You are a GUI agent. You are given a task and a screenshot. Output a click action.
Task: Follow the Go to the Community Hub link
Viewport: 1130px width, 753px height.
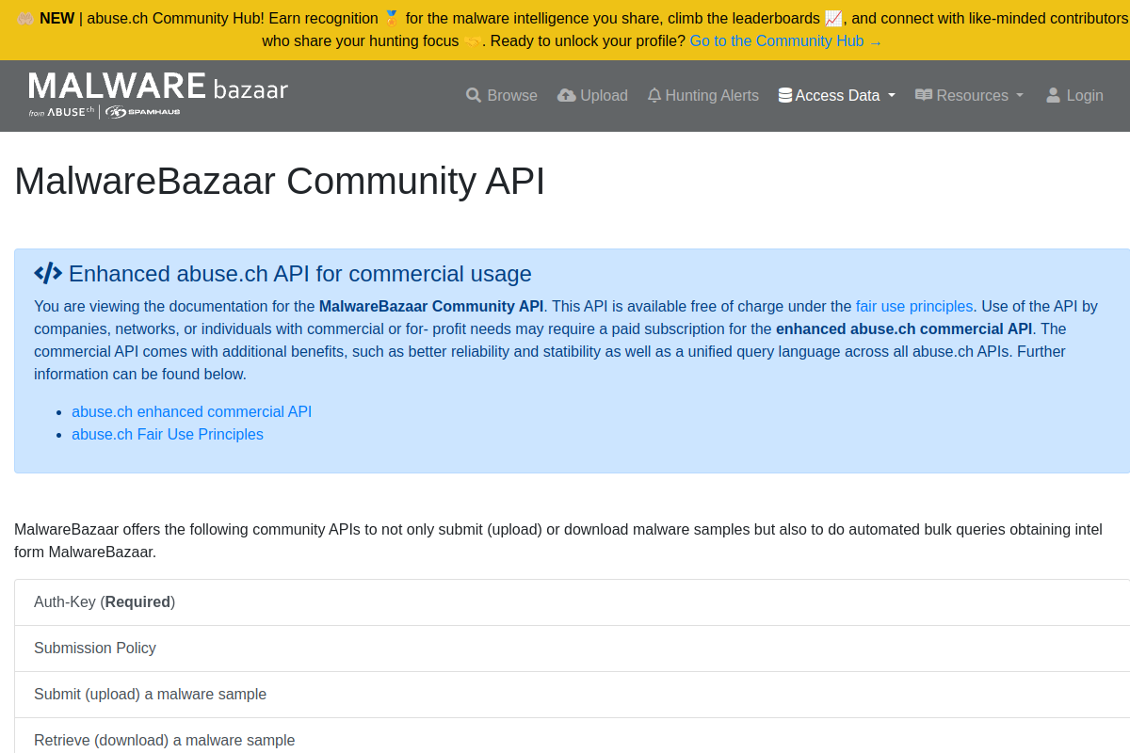[x=786, y=40]
